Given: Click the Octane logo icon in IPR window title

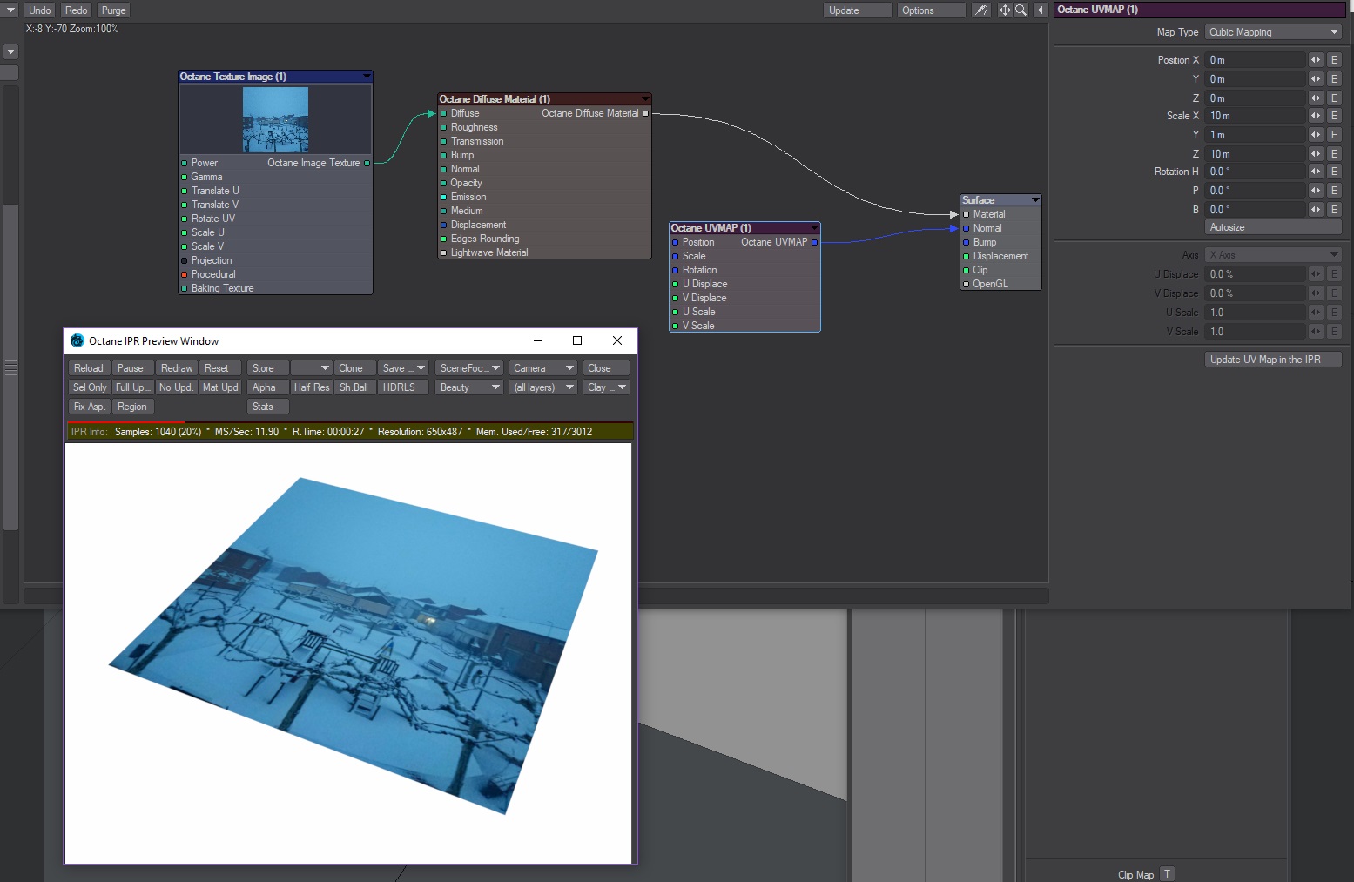Looking at the screenshot, I should (77, 340).
